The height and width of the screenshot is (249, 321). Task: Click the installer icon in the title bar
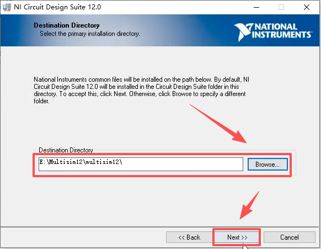[6, 7]
